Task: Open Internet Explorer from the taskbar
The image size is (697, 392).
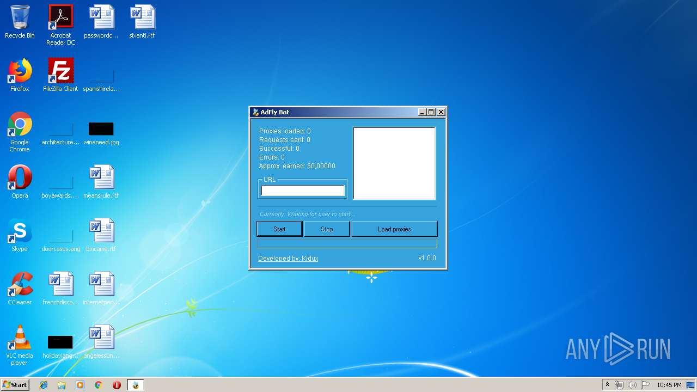Action: pyautogui.click(x=44, y=385)
